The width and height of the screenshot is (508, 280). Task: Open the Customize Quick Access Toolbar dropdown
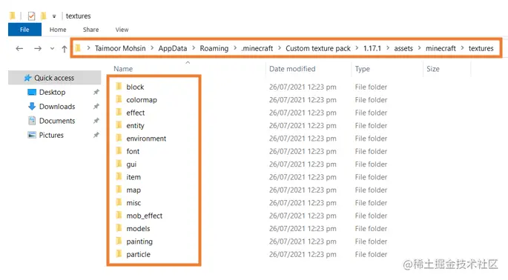pos(54,16)
